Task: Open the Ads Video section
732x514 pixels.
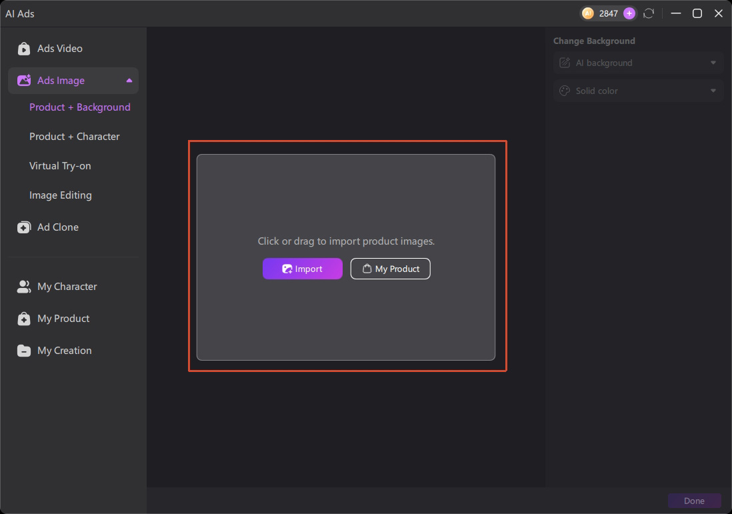Action: pyautogui.click(x=73, y=49)
